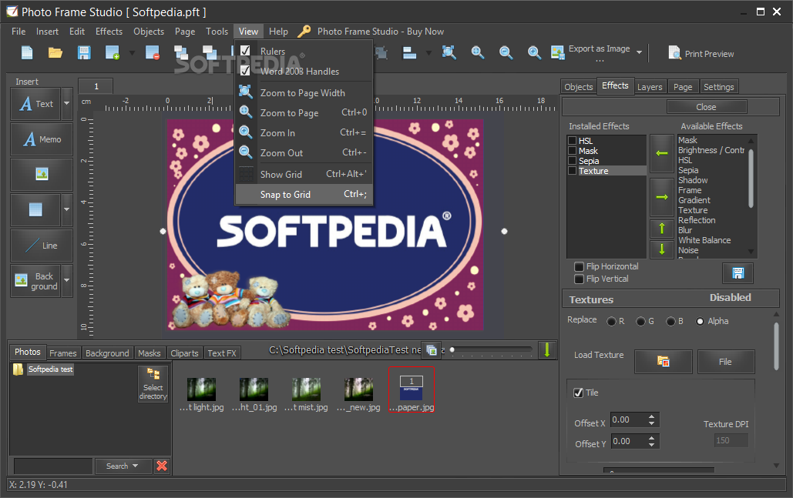Click the green right arrow in the Effects panel
Screen dimensions: 793x498
click(x=661, y=197)
